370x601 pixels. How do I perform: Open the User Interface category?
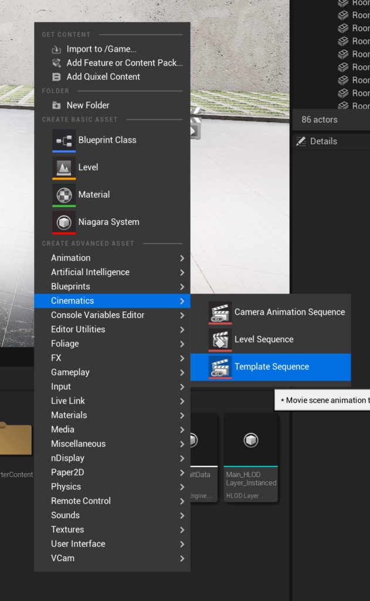point(112,544)
